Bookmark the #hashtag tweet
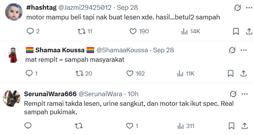The width and height of the screenshot is (254, 135). (236, 32)
